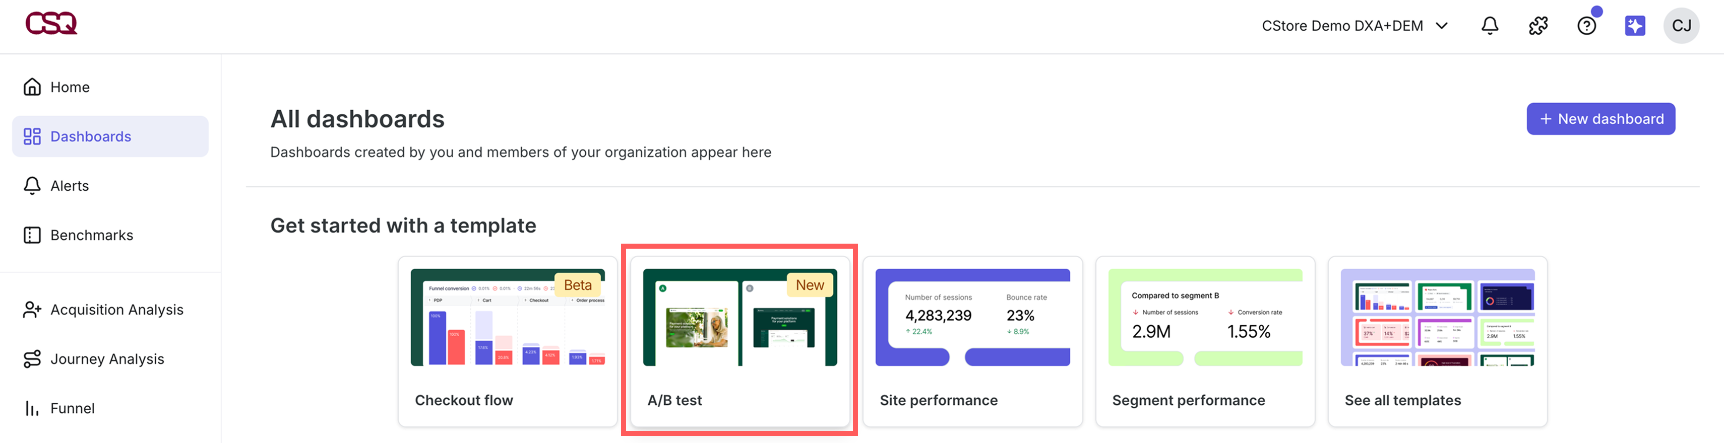Open the help question mark icon
Image resolution: width=1724 pixels, height=443 pixels.
coord(1586,25)
